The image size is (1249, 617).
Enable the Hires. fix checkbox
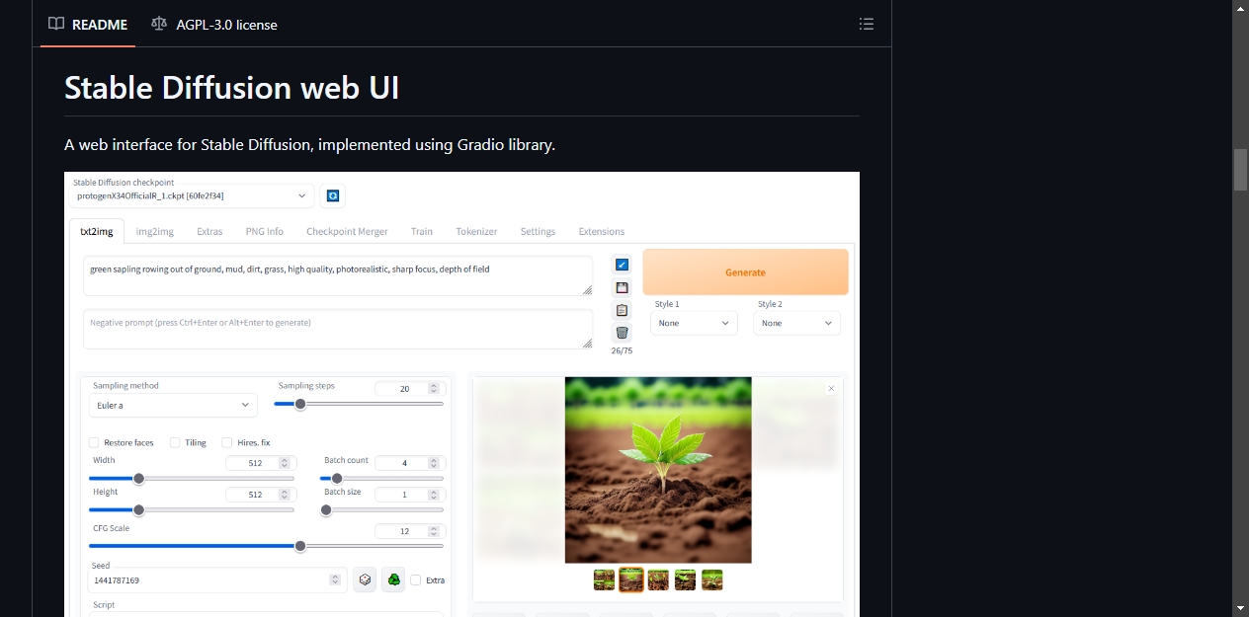[227, 442]
